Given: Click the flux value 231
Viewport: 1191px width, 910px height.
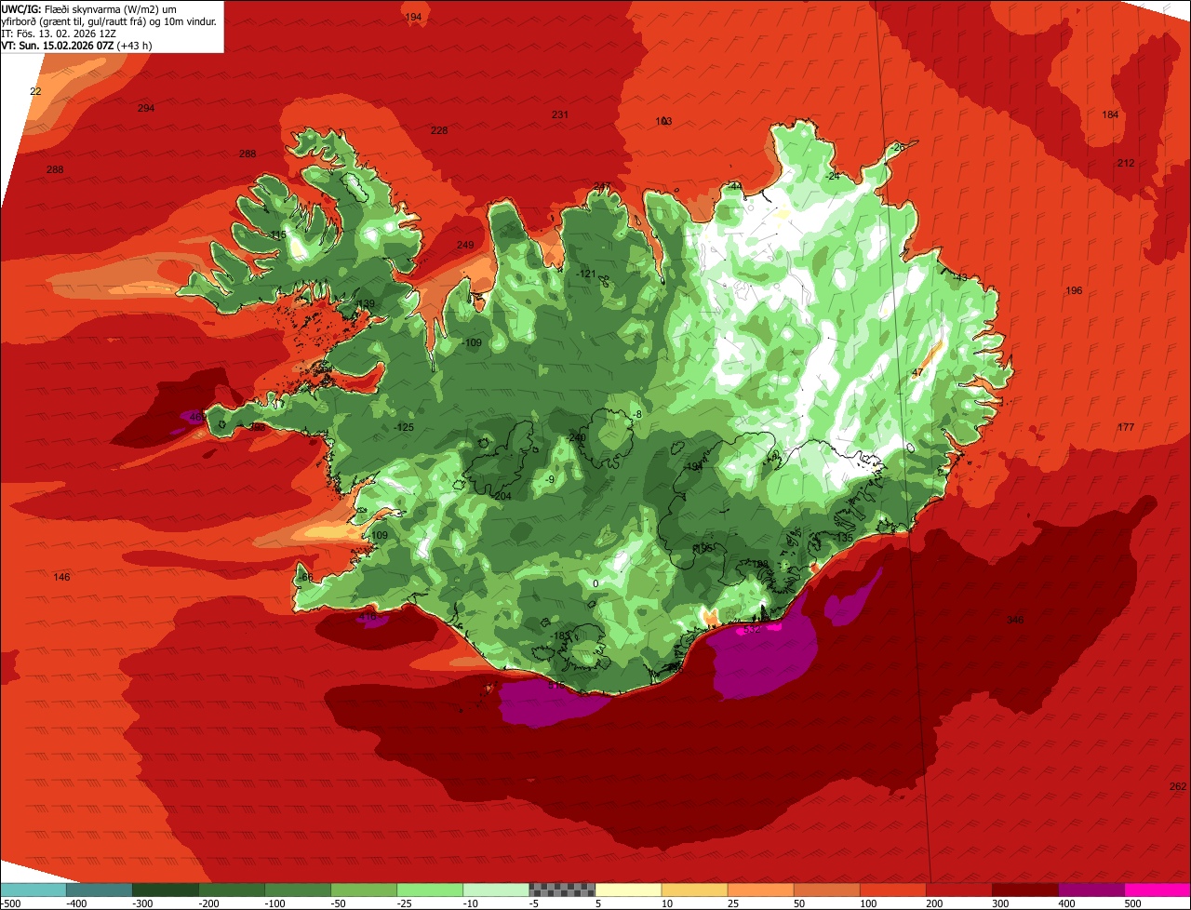Looking at the screenshot, I should (560, 114).
